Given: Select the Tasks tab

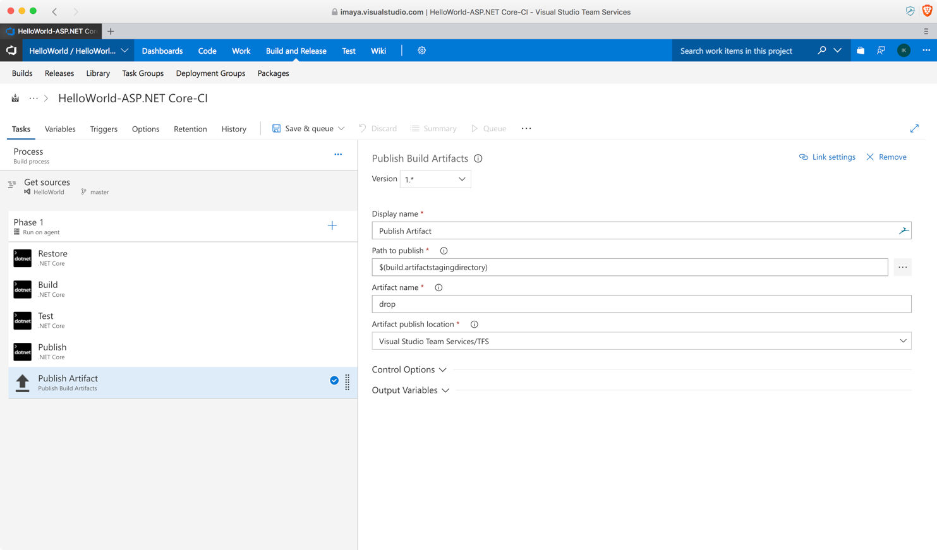Looking at the screenshot, I should 21,129.
